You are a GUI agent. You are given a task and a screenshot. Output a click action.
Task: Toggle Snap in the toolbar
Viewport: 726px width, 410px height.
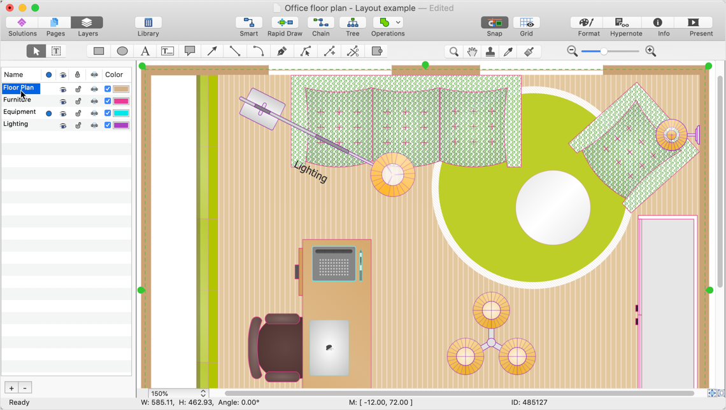pos(494,26)
